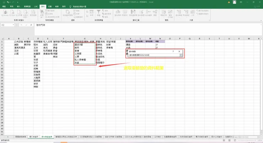Switch to Page Break Preview in status bar
Viewport: 263px width, 143px height.
235,140
